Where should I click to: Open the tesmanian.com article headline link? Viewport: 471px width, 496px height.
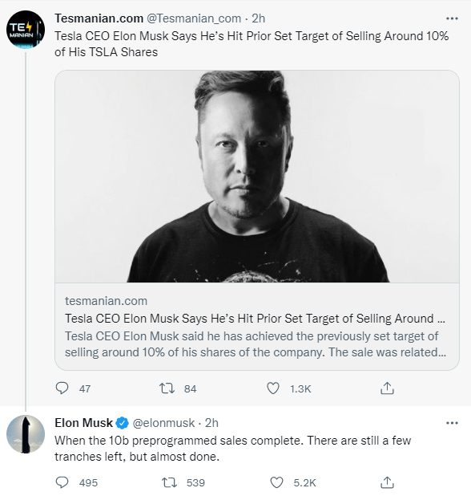tap(255, 318)
